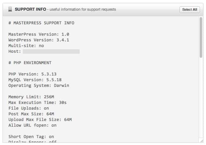Click the Upload Max File Size line
Screen dimensions: 206x145
click(40, 119)
